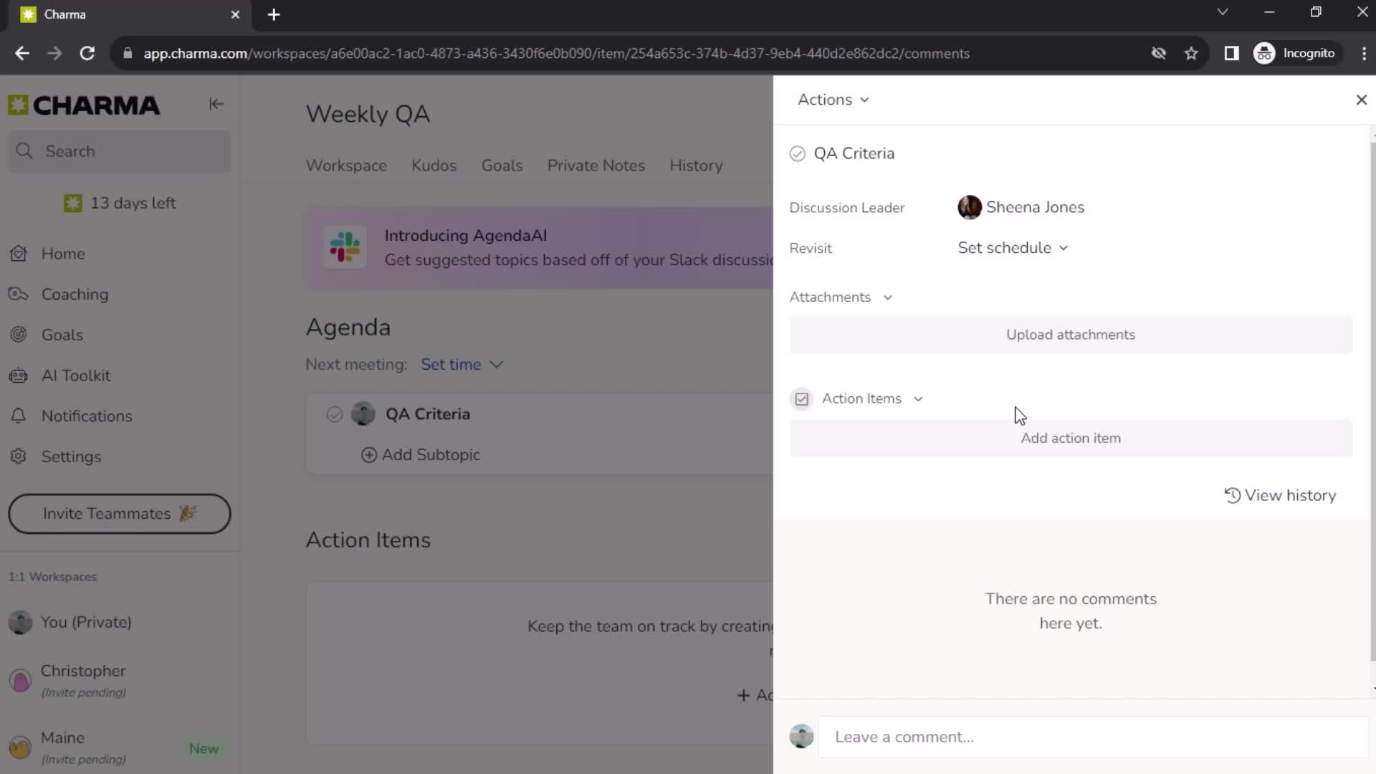Open the Home section in sidebar
Viewport: 1376px width, 774px height.
pos(63,253)
